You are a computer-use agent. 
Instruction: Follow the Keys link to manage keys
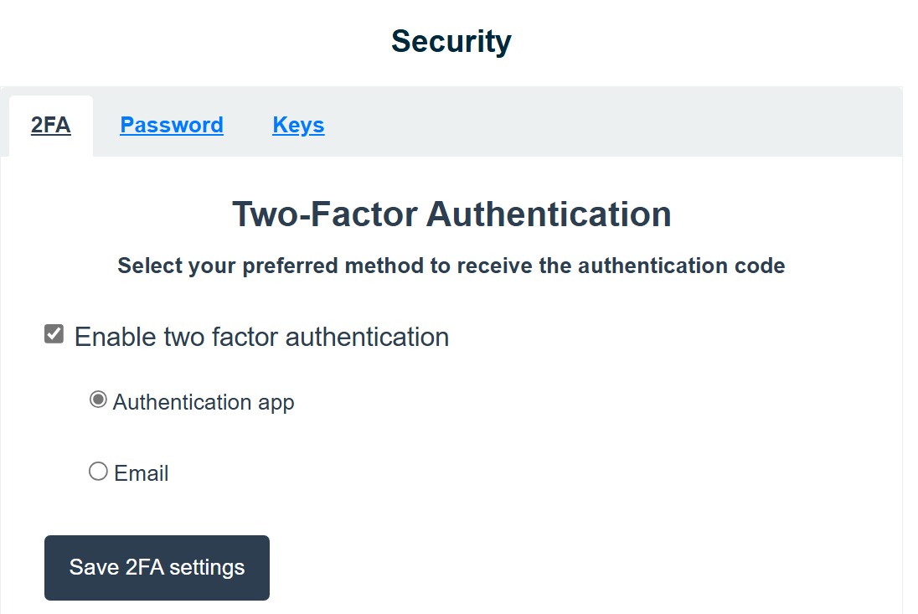coord(298,126)
